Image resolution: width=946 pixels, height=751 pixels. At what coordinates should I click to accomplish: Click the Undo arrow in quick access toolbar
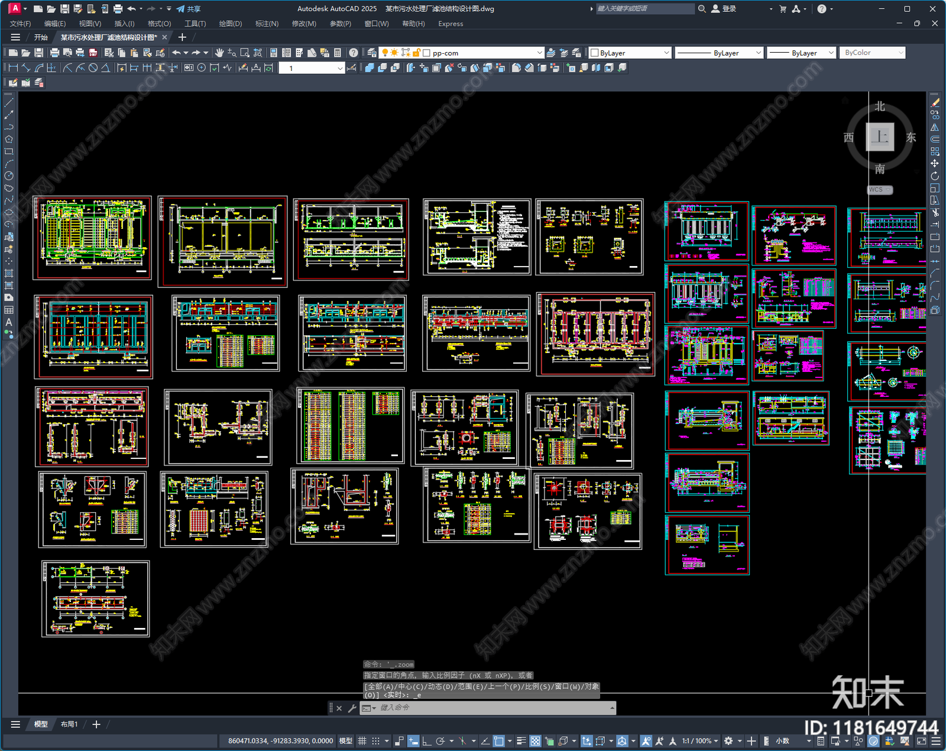pos(131,9)
